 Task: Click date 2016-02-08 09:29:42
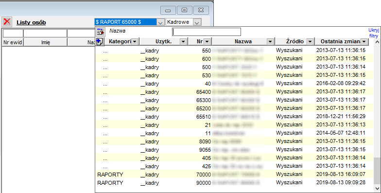[x=341, y=83]
